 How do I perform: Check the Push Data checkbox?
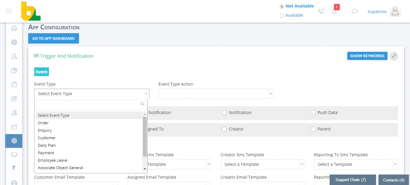tap(313, 112)
